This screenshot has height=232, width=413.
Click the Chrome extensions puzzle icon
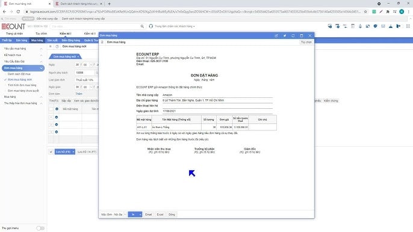(388, 11)
